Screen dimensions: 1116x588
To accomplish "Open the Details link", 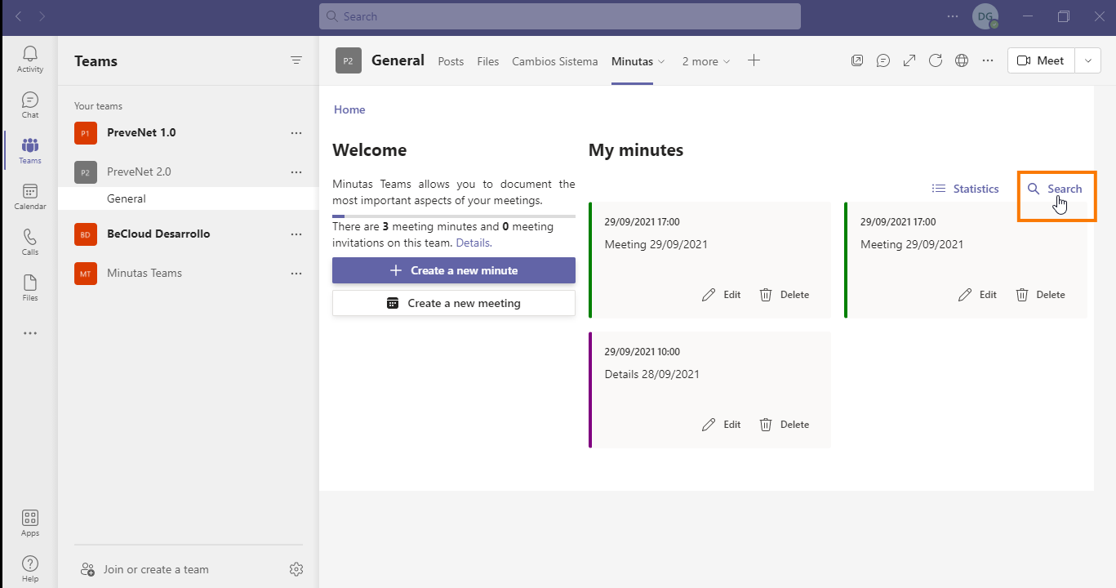I will 474,243.
